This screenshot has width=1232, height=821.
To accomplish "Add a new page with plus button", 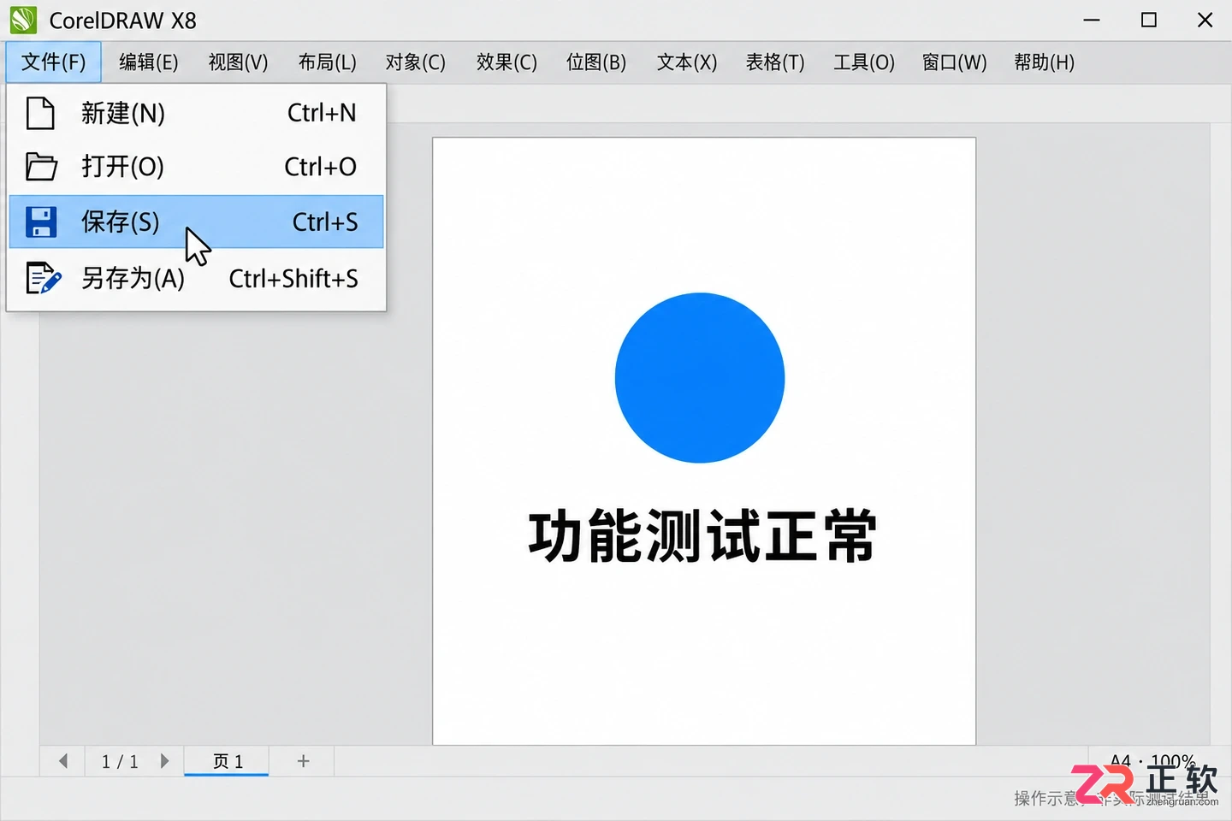I will 303,761.
